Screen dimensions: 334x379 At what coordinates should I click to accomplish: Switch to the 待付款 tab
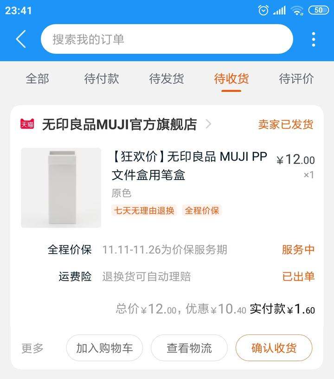pyautogui.click(x=102, y=78)
